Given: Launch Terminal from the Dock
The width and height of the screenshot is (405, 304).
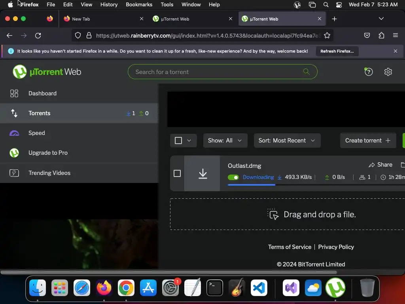Looking at the screenshot, I should [215, 288].
